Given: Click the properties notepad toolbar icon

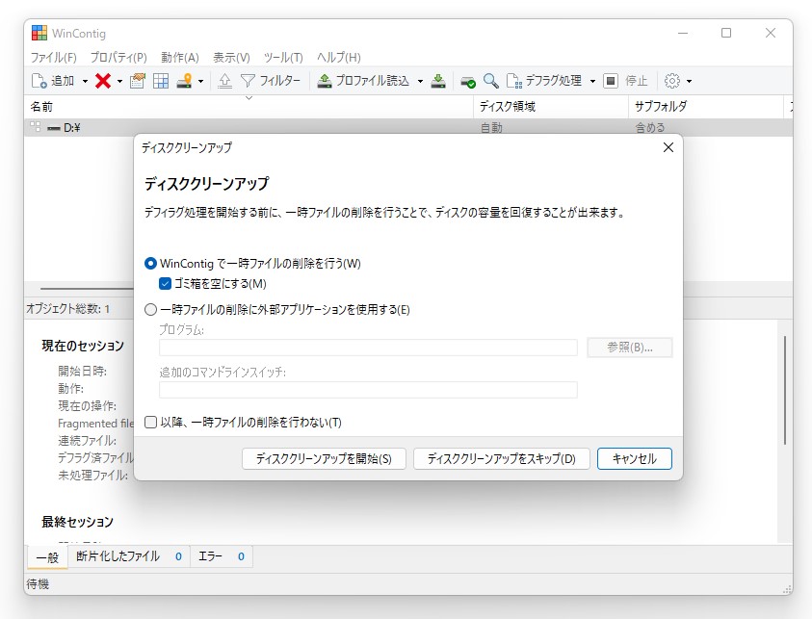Looking at the screenshot, I should (x=137, y=81).
